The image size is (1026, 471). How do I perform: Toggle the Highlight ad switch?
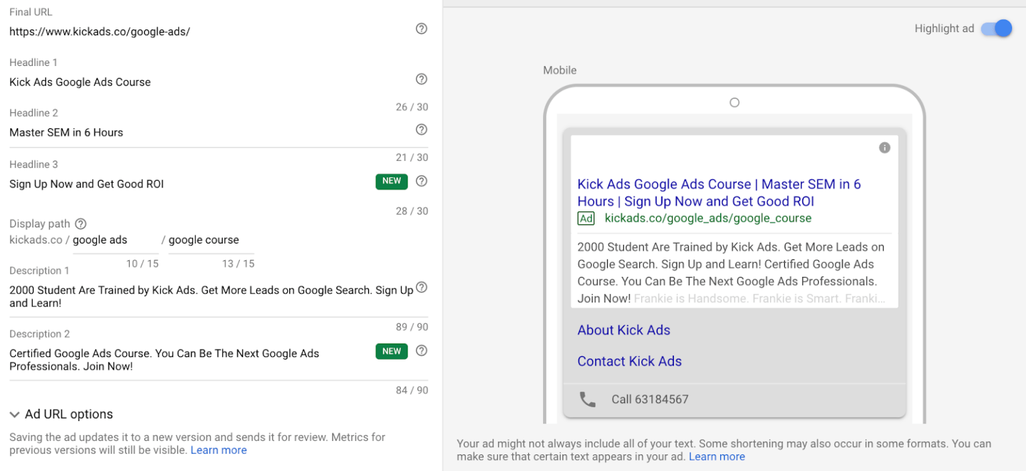click(x=996, y=29)
